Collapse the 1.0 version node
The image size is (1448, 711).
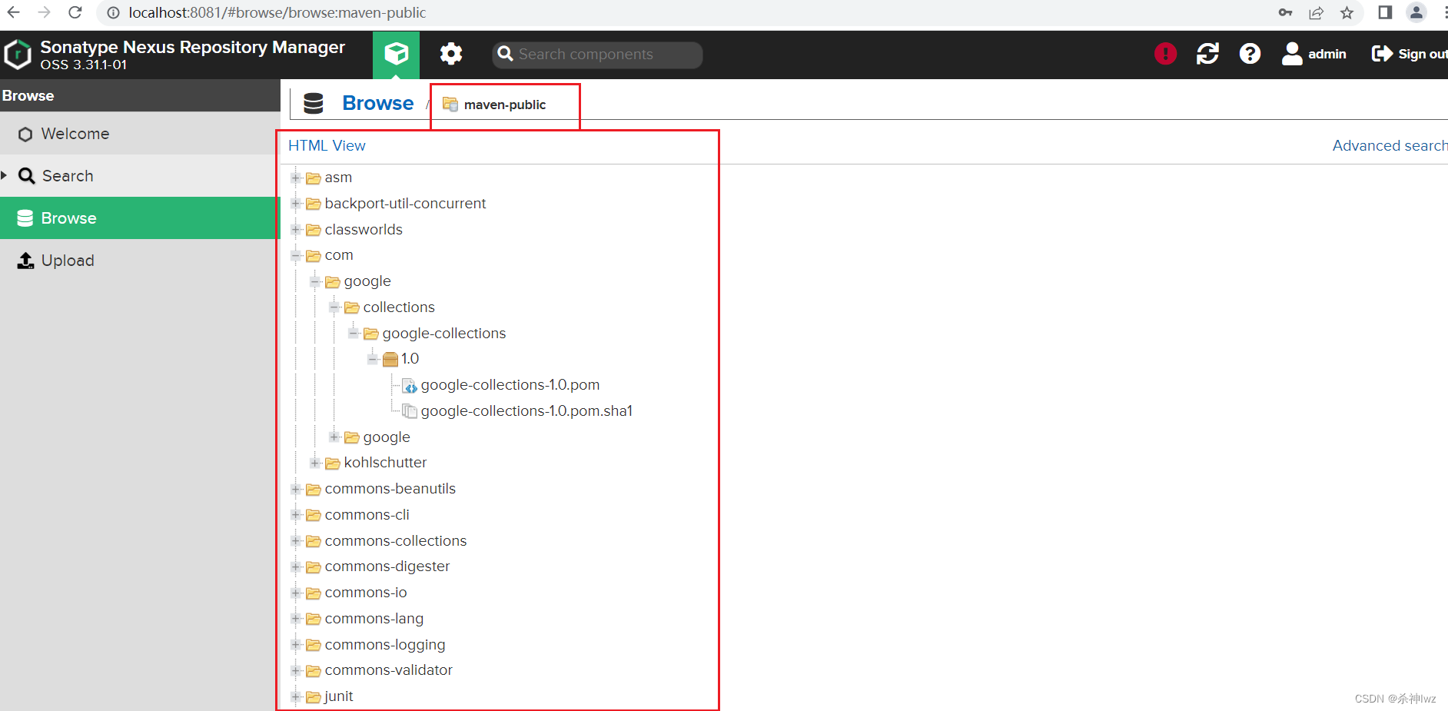coord(373,359)
